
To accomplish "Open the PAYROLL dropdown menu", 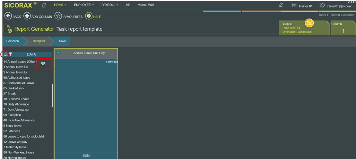I will (110, 5).
